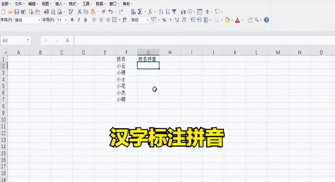Click the Sort Descending icon
The width and height of the screenshot is (335, 182).
[x=168, y=12]
